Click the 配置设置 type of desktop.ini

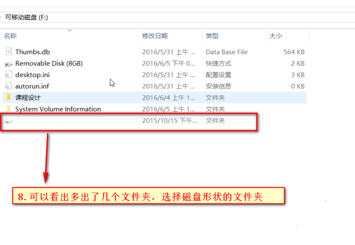(219, 75)
